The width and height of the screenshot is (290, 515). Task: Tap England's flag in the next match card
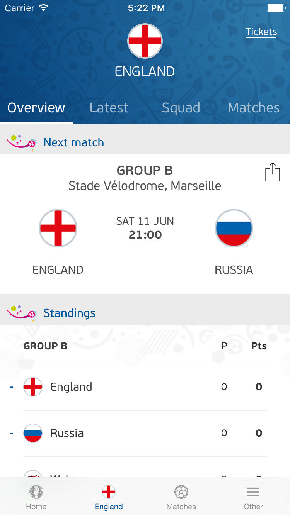(x=58, y=228)
